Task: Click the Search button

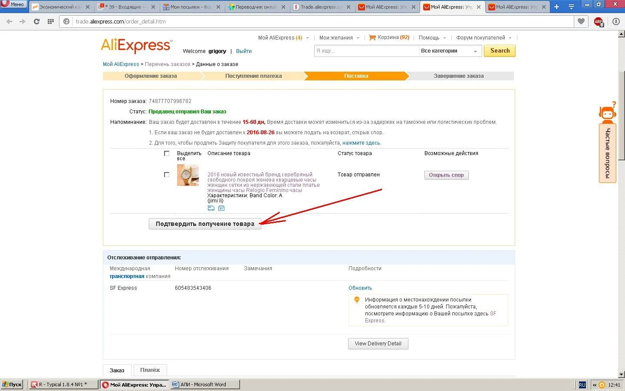Action: point(500,51)
